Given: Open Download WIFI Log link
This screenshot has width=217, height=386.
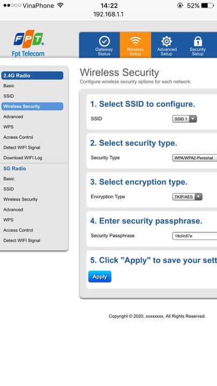Looking at the screenshot, I should 23,158.
